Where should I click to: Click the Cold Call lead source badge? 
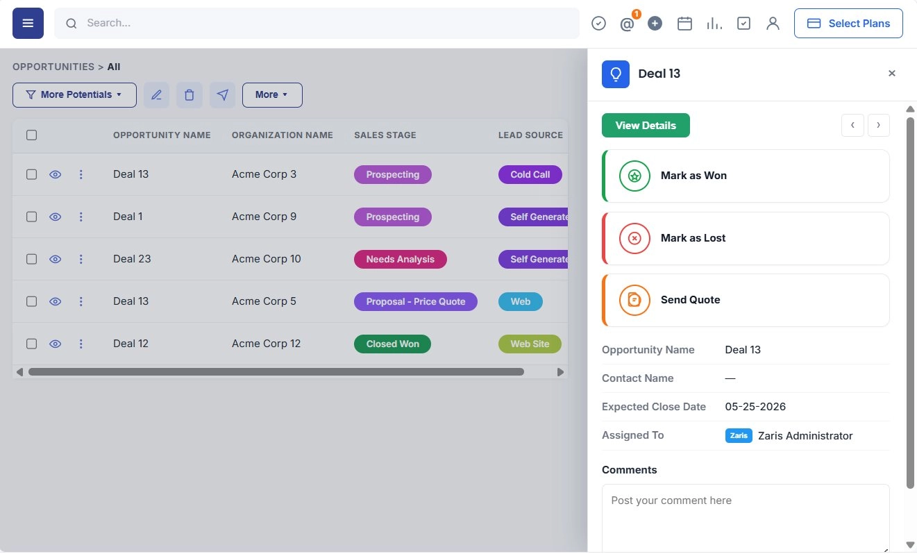coord(530,175)
